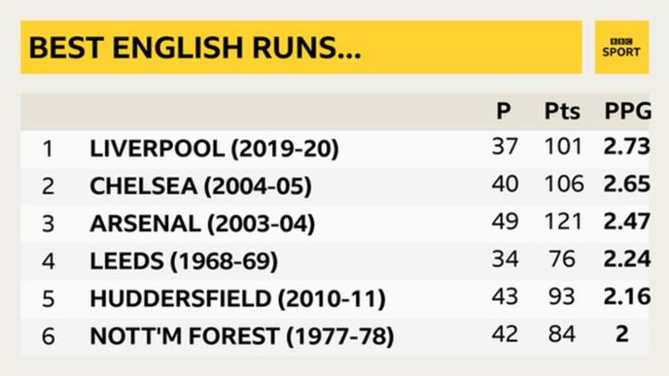Click Huddersfield's 93 points value
The image size is (669, 376).
[x=563, y=298]
